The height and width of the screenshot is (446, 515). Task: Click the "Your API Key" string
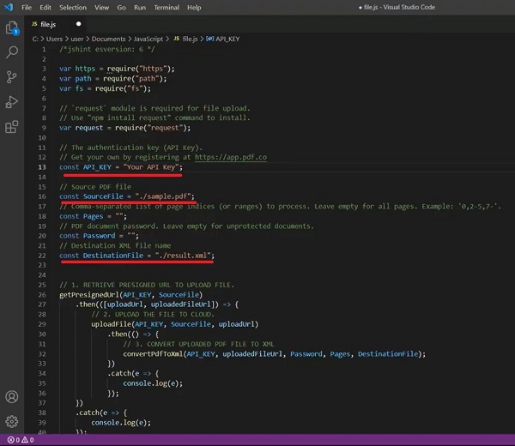tap(151, 167)
